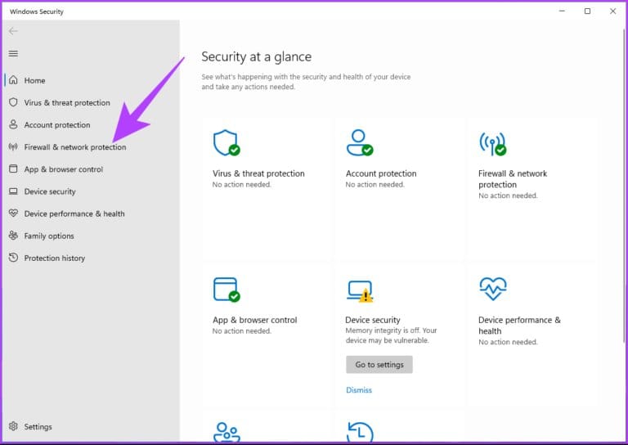Click the Family options tile icon at bottom
This screenshot has height=445, width=628.
(x=226, y=431)
